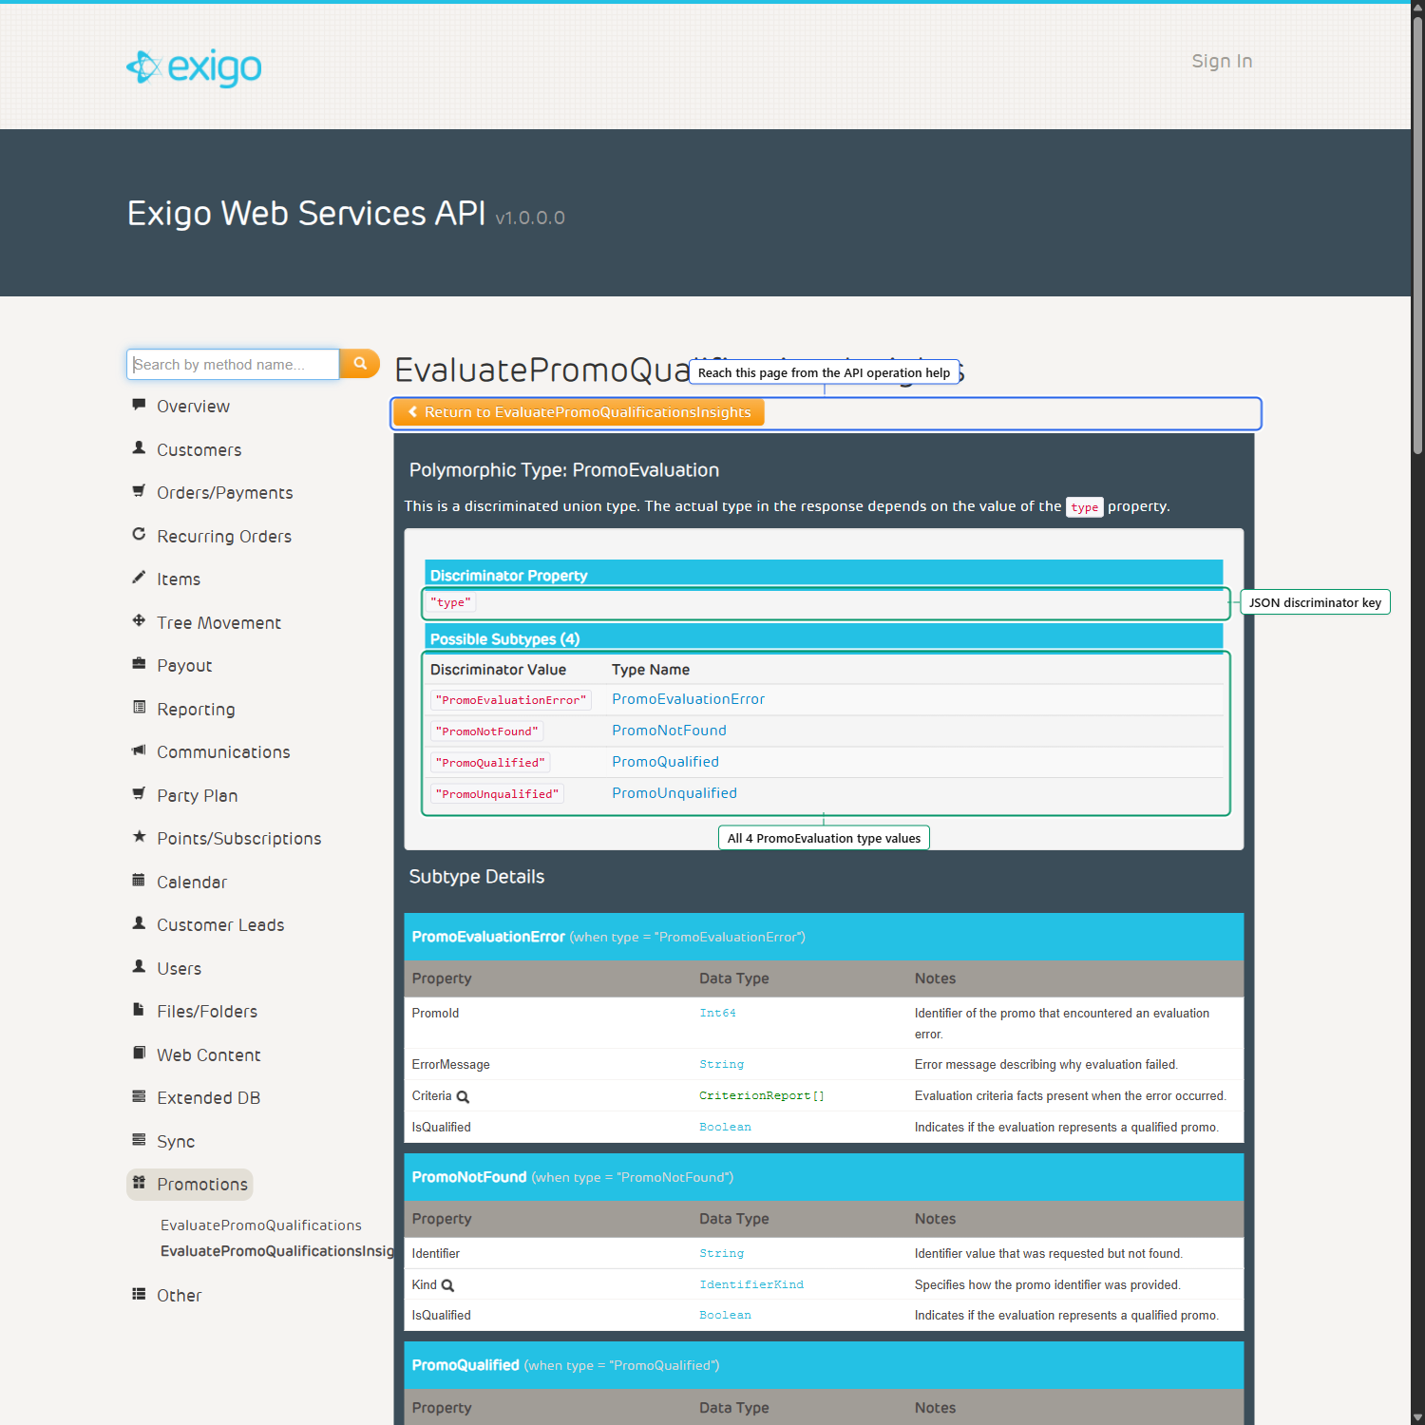Open the Other menu section

coord(180,1295)
